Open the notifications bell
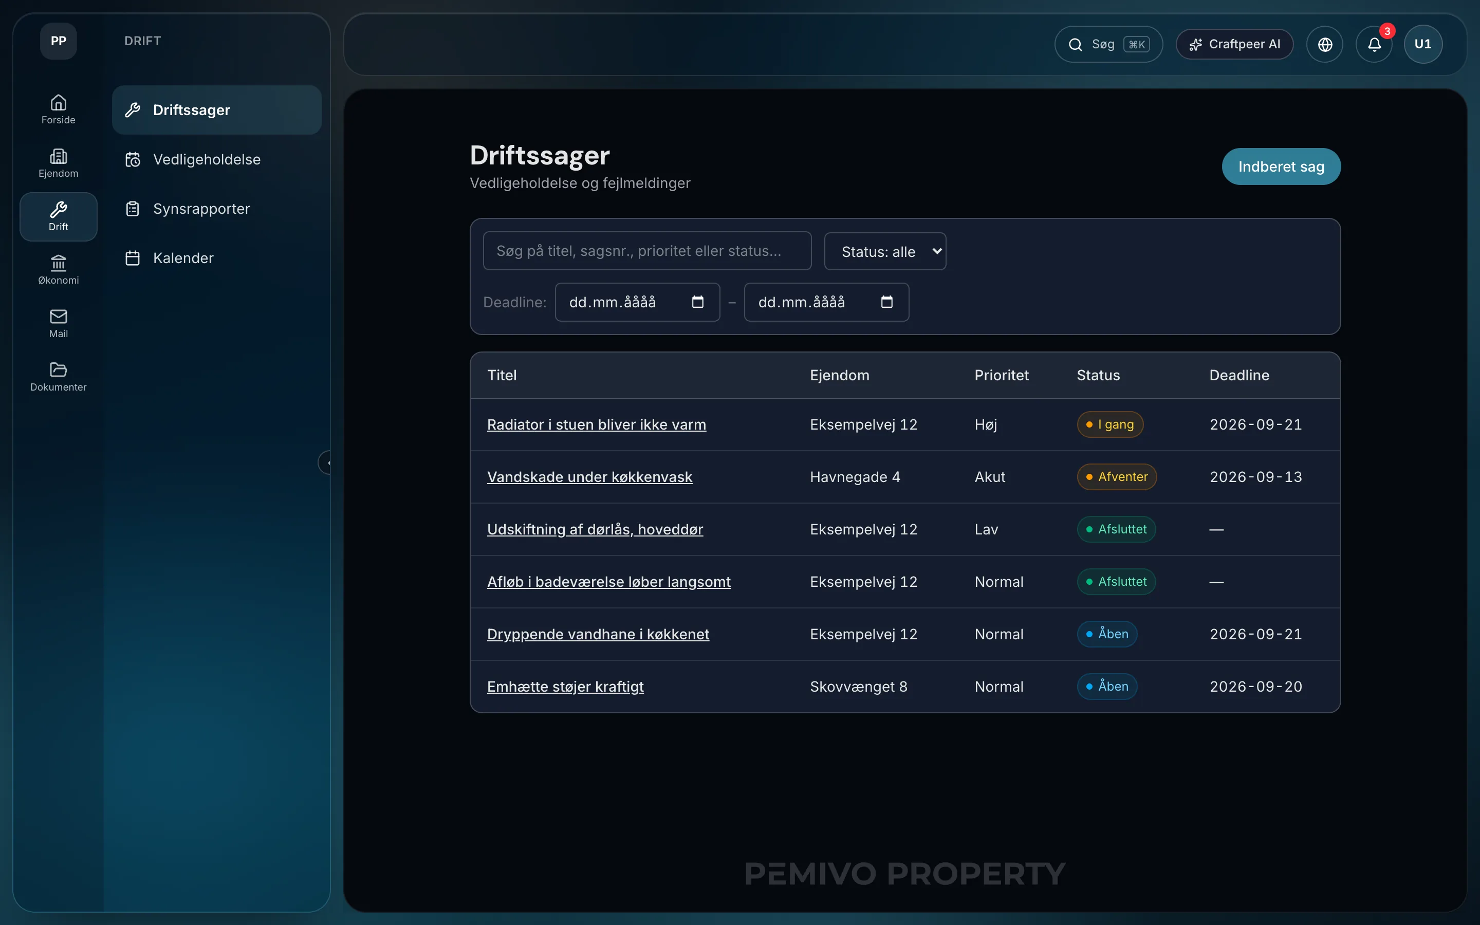The image size is (1480, 925). point(1374,44)
